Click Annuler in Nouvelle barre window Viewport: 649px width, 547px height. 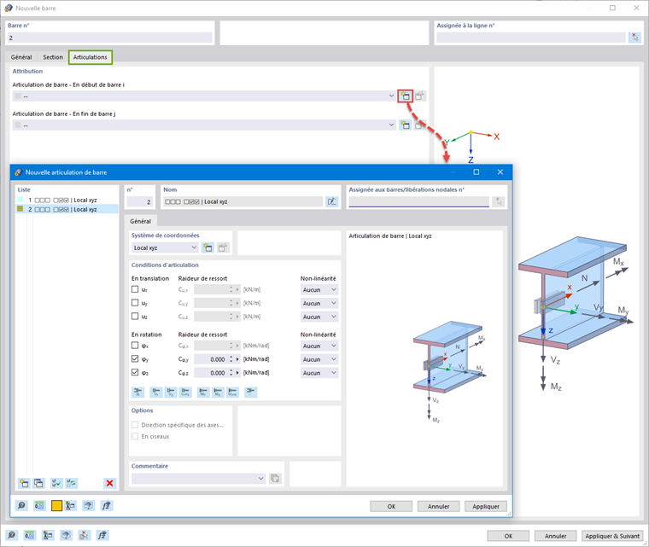coord(555,536)
